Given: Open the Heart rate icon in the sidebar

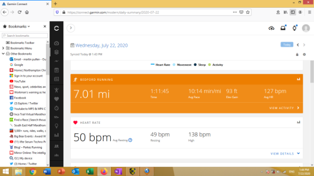Looking at the screenshot, I should (x=56, y=99).
